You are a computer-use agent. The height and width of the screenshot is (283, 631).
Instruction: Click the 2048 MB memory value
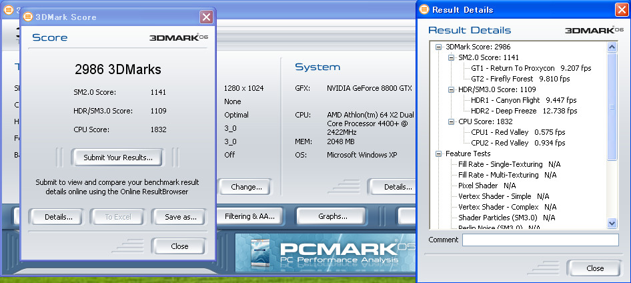tap(340, 141)
